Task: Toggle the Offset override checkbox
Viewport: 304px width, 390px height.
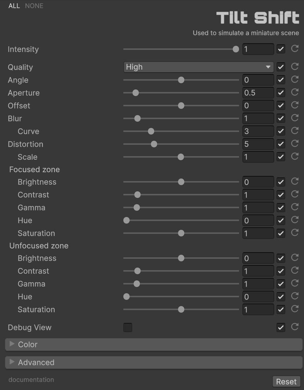Action: click(x=281, y=106)
